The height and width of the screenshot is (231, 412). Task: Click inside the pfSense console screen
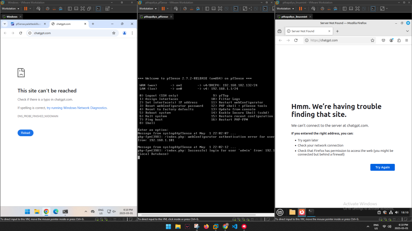pos(206,116)
